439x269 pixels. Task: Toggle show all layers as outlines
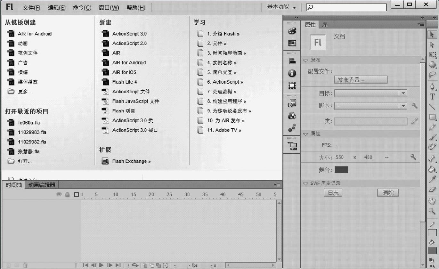click(76, 194)
